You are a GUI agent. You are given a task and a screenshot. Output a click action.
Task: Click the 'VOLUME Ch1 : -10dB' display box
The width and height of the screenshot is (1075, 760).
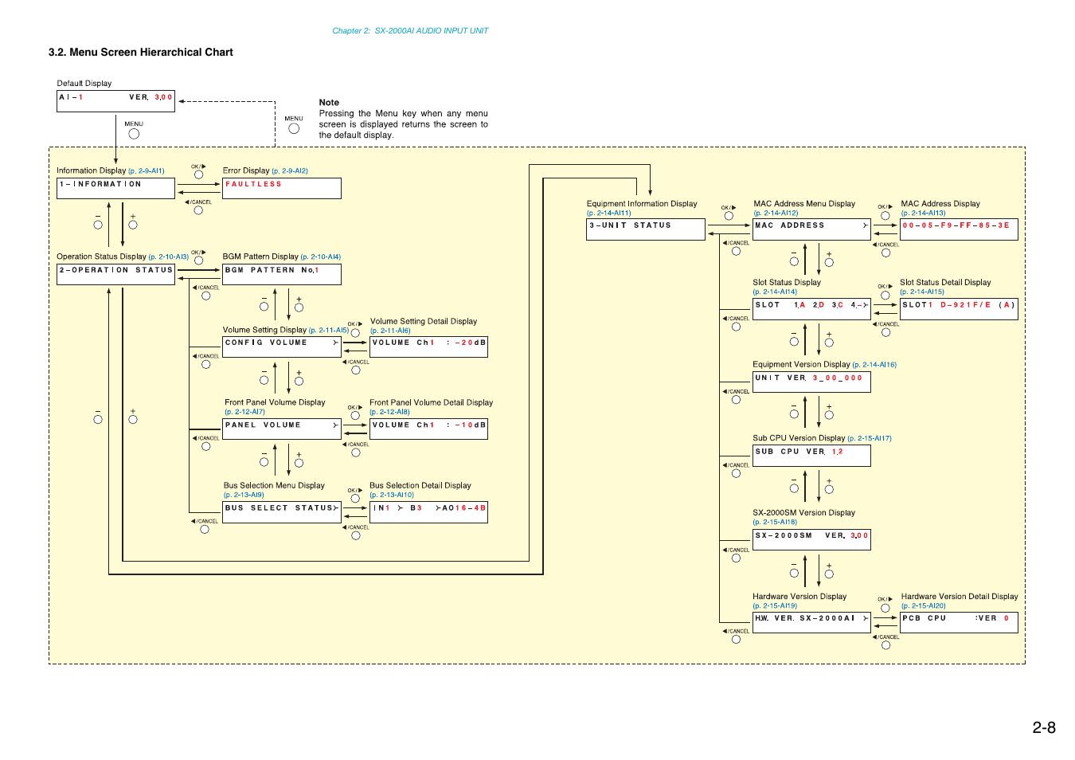point(429,429)
